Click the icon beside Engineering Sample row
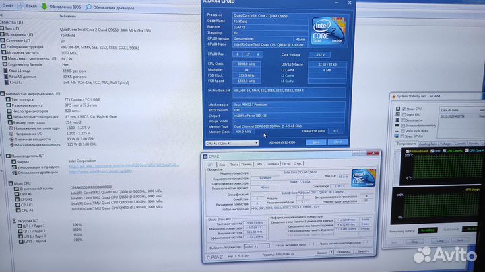 [5, 64]
